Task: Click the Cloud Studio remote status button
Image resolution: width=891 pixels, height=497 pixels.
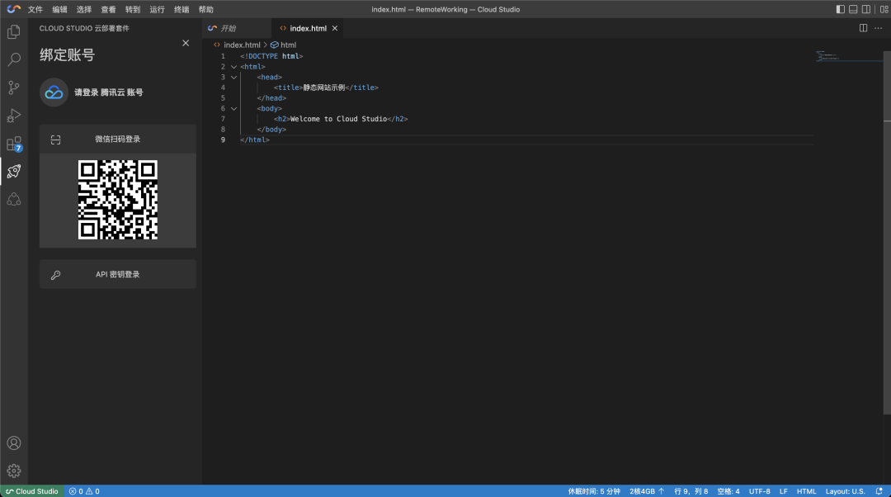Action: click(32, 491)
